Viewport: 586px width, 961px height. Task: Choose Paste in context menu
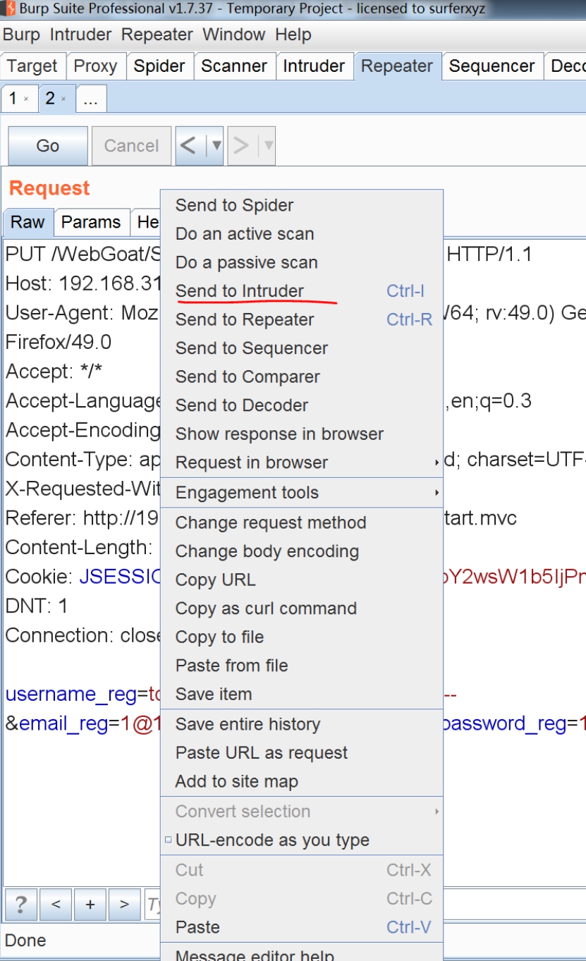point(302,927)
